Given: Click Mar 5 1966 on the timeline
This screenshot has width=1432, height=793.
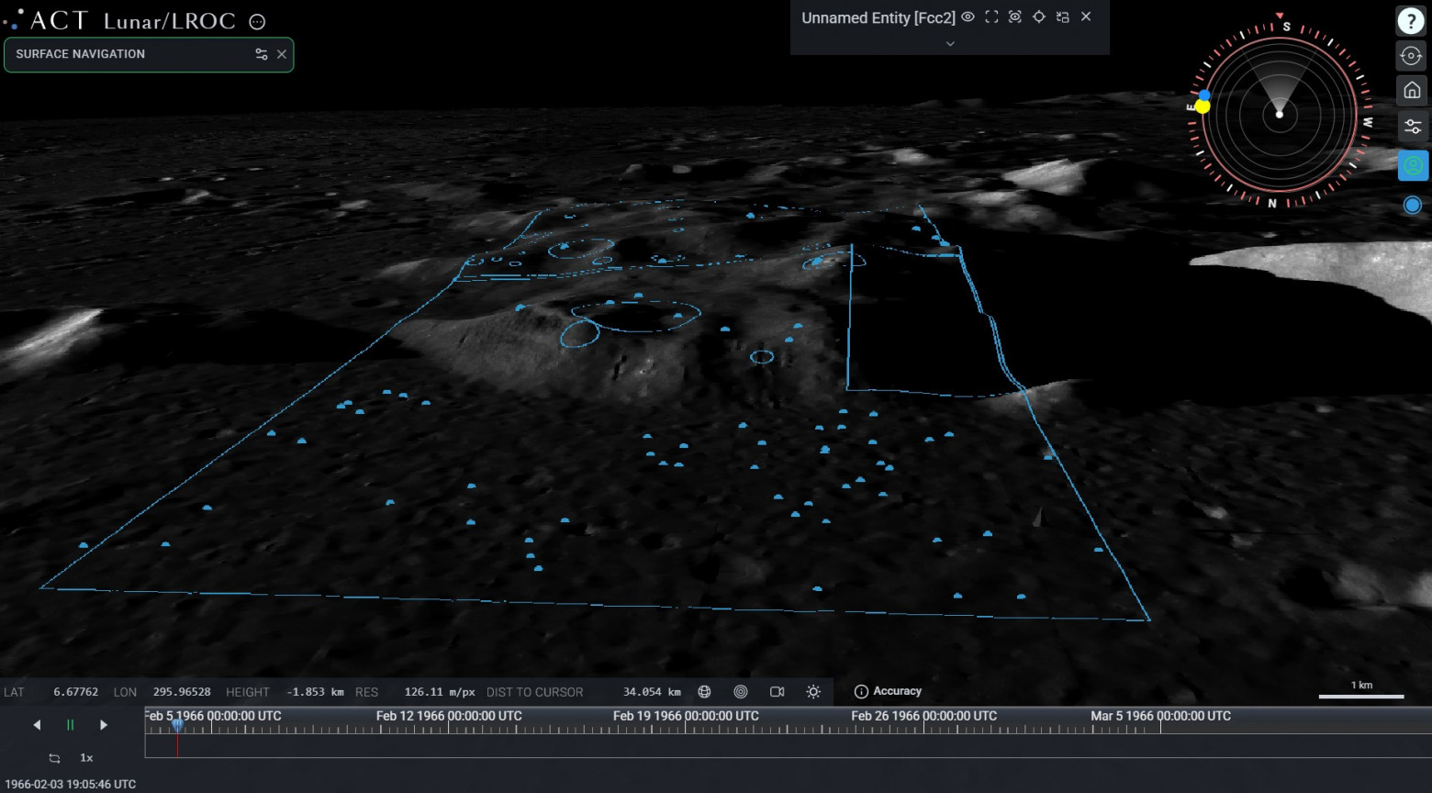Looking at the screenshot, I should (x=1160, y=716).
